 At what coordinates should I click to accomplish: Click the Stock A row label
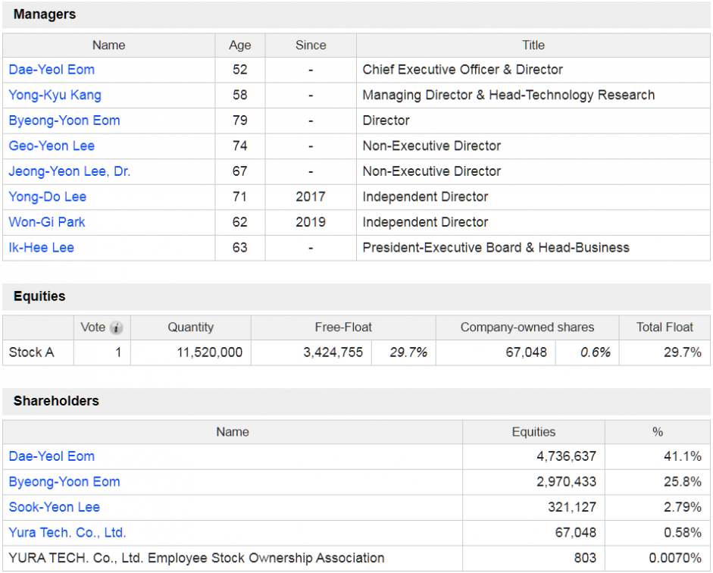point(32,352)
